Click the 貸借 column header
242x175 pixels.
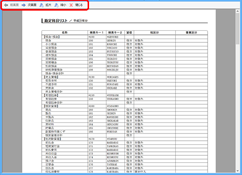point(129,33)
